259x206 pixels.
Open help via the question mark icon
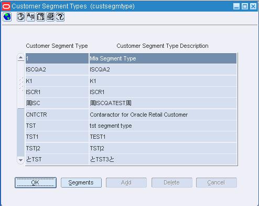pyautogui.click(x=60, y=17)
